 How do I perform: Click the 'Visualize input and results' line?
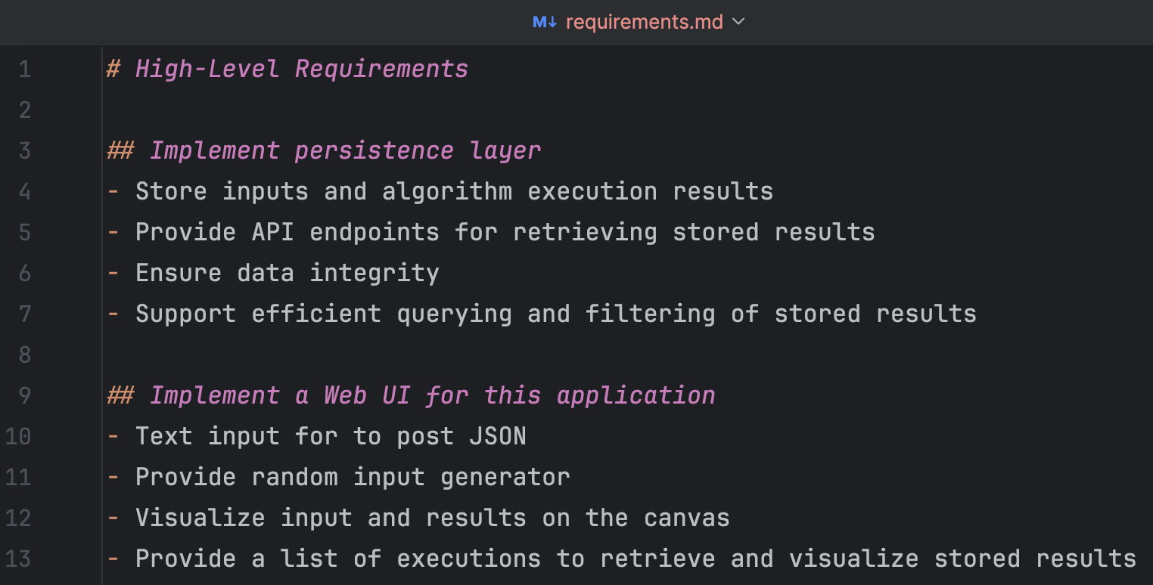[432, 518]
